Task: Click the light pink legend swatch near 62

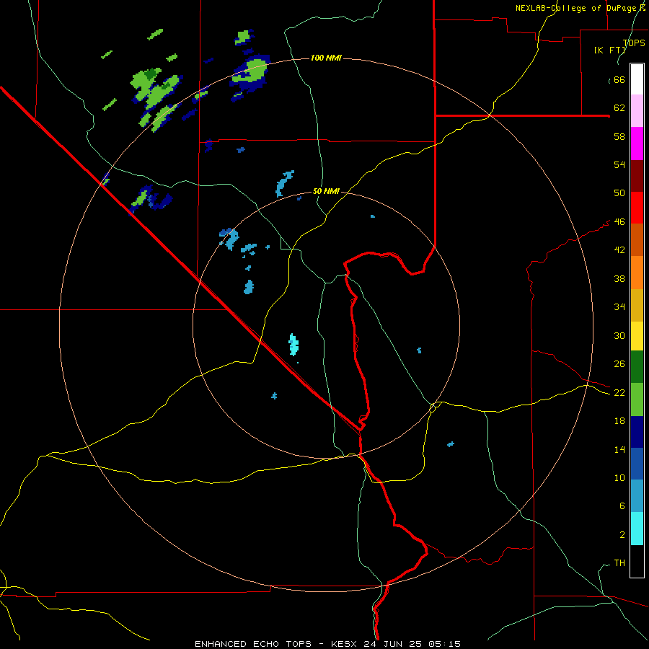Action: click(637, 111)
